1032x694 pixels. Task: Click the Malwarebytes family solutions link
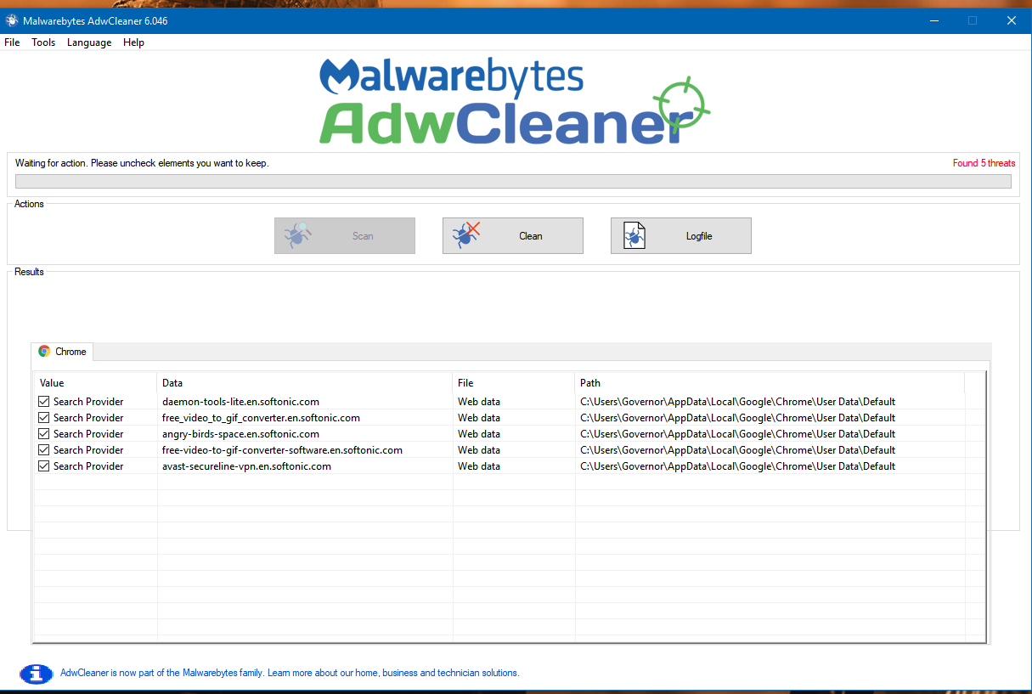pos(290,673)
